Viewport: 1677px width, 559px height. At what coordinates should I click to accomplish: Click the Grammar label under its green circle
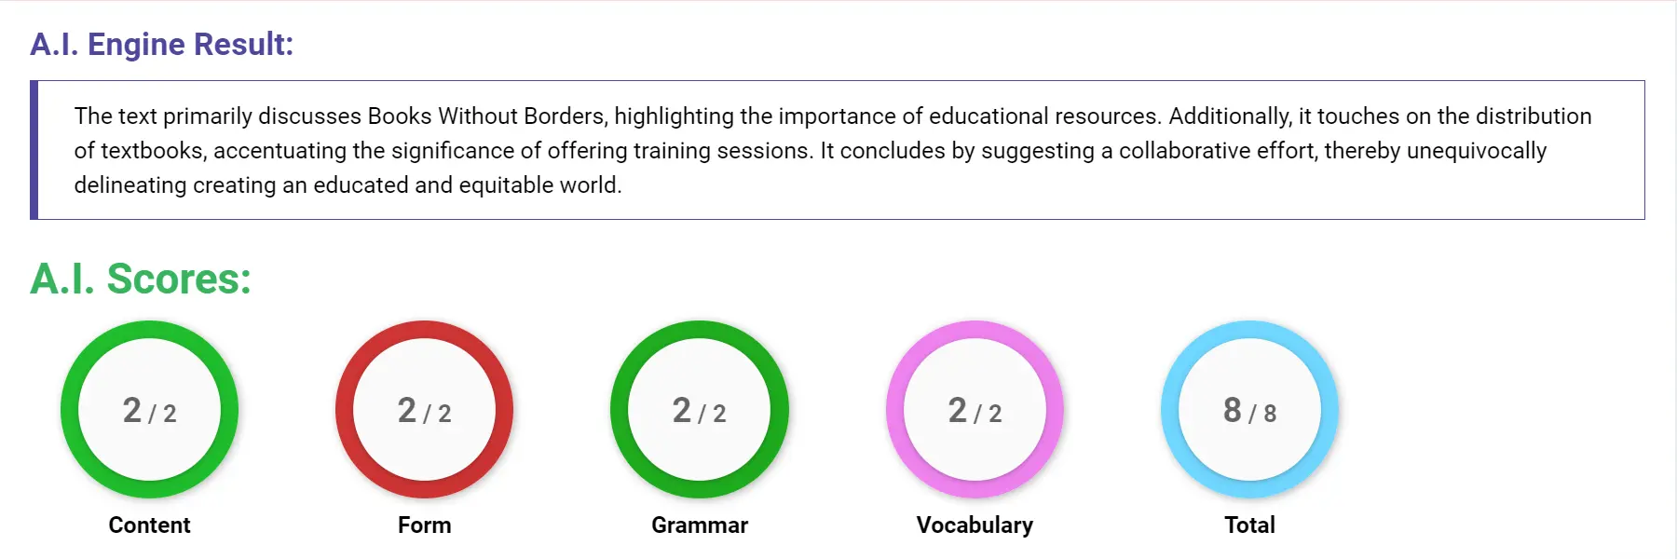click(699, 525)
